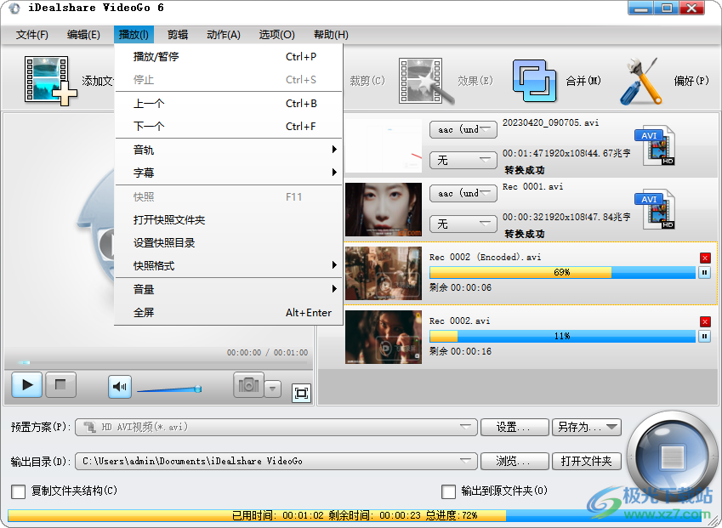Click the Open Folder button
This screenshot has height=528, width=722.
pyautogui.click(x=587, y=461)
